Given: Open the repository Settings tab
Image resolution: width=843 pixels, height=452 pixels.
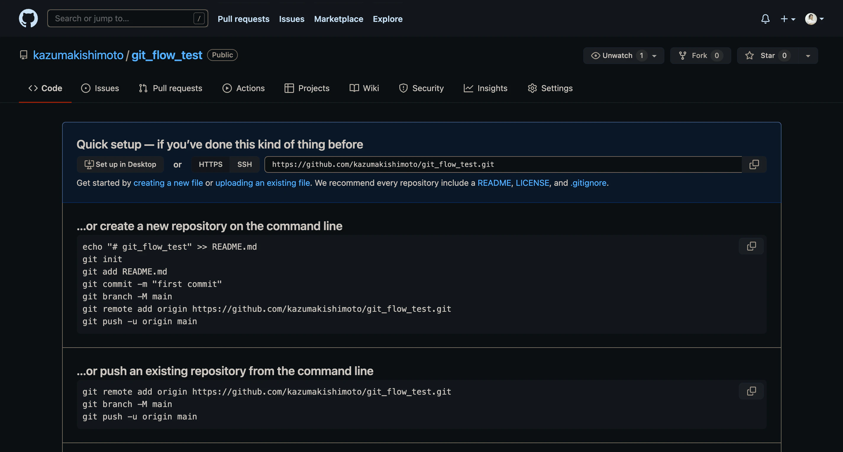Looking at the screenshot, I should [x=550, y=88].
